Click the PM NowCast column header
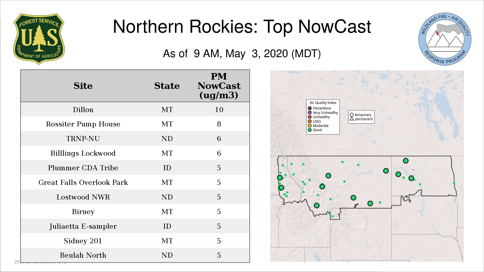 (219, 86)
